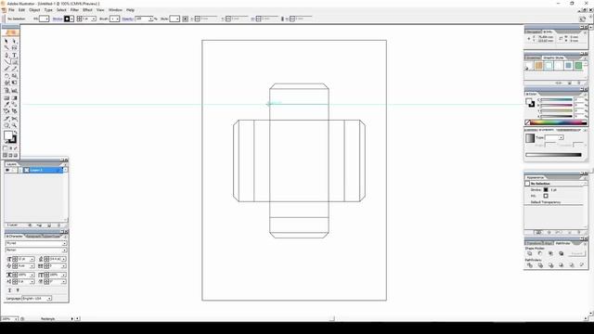This screenshot has height=334, width=594.
Task: Click Delete Selection trash icon in Layers panel
Action: coord(58,225)
